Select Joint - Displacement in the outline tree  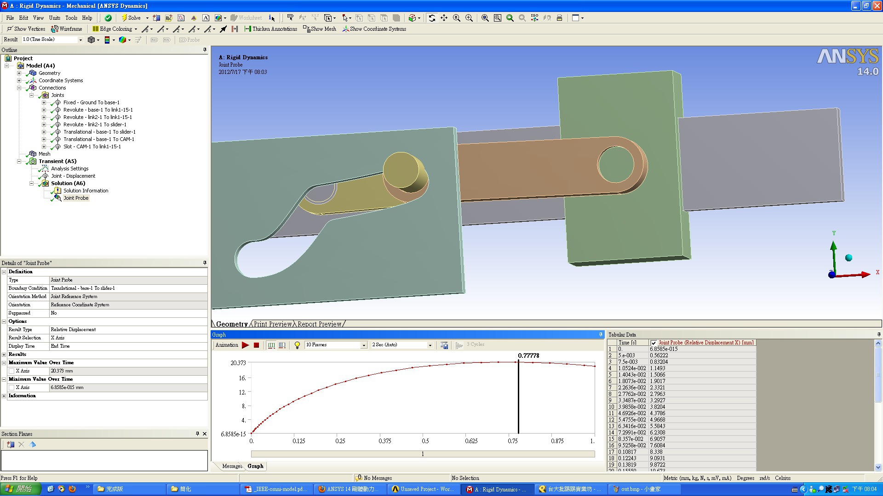[x=73, y=176]
